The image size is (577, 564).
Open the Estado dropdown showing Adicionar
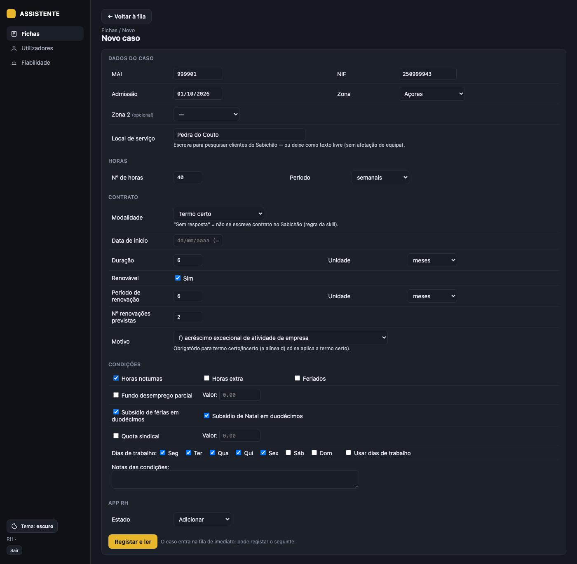pos(202,520)
